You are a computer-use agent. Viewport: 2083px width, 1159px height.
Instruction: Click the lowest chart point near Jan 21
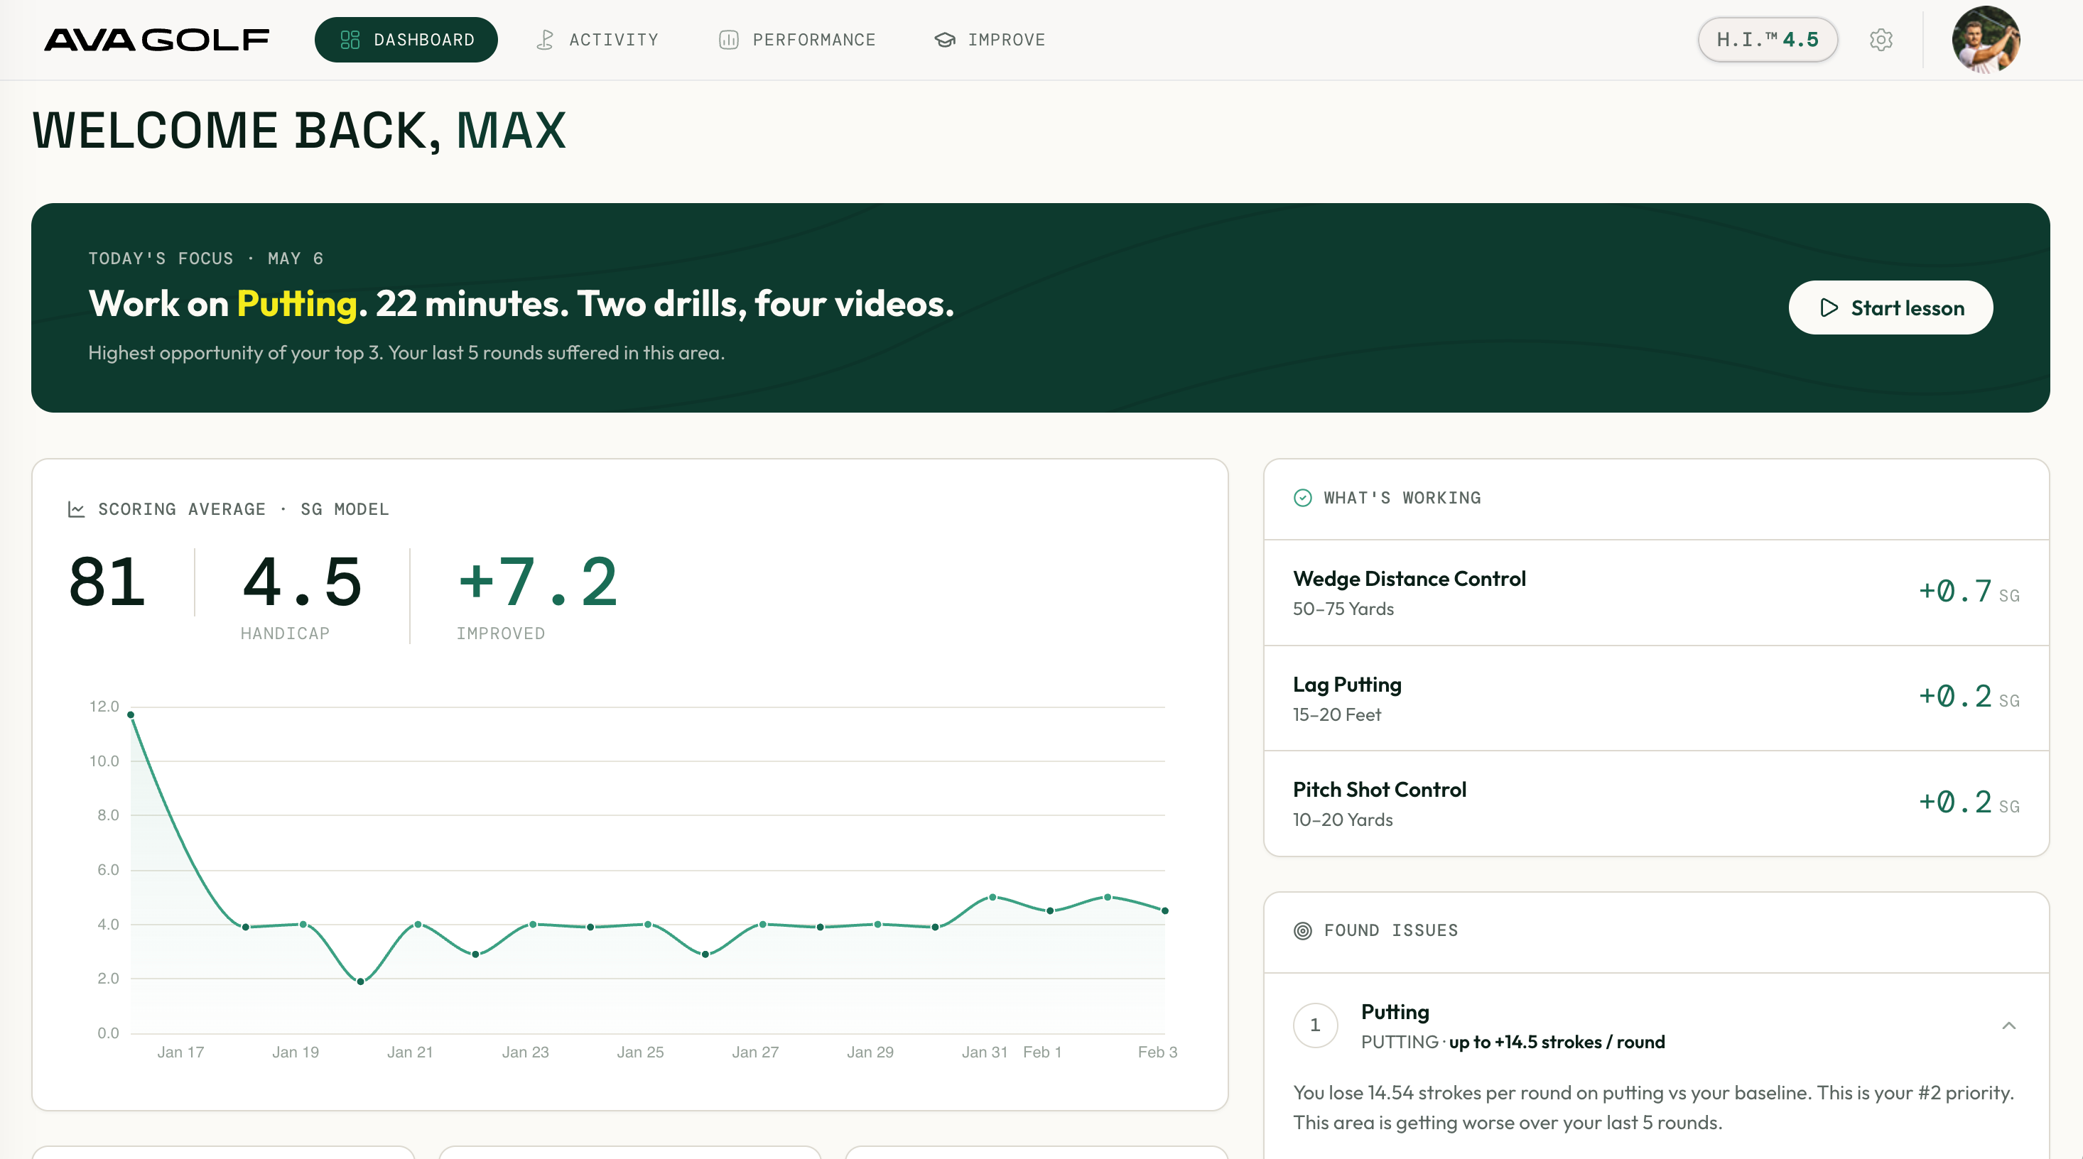361,981
